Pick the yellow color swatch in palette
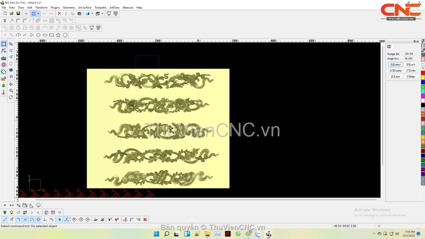Image resolution: width=425 pixels, height=239 pixels. (x=423, y=78)
